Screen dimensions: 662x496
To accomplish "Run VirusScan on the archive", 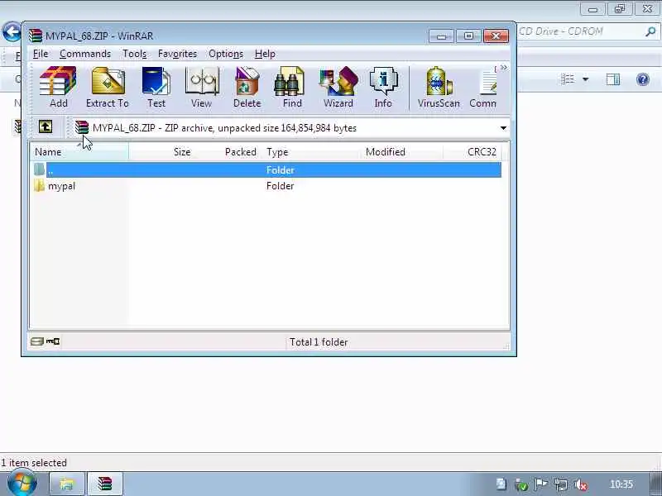I will pyautogui.click(x=439, y=87).
